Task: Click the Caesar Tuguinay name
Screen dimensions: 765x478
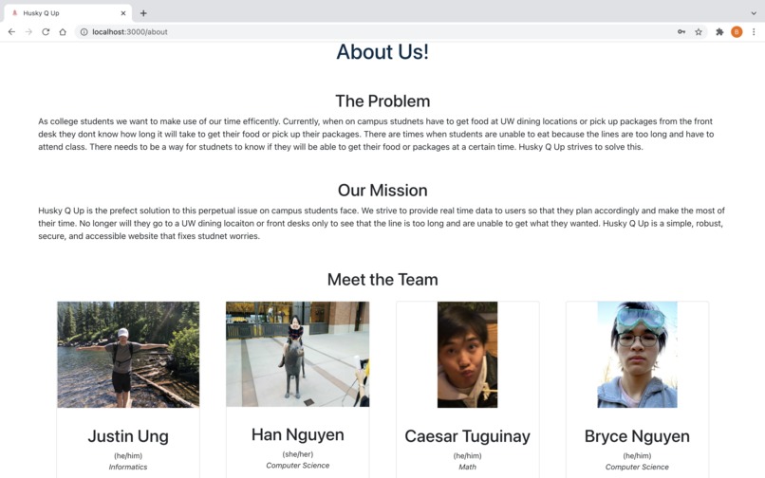Action: 467,436
